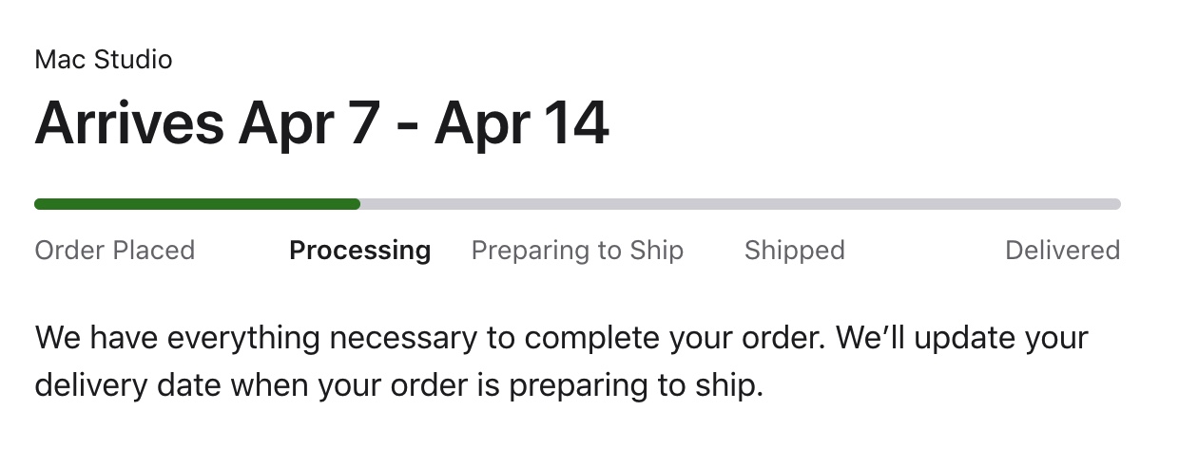Click the progress bar's rounded start cap
1179x467 pixels.
[38, 203]
